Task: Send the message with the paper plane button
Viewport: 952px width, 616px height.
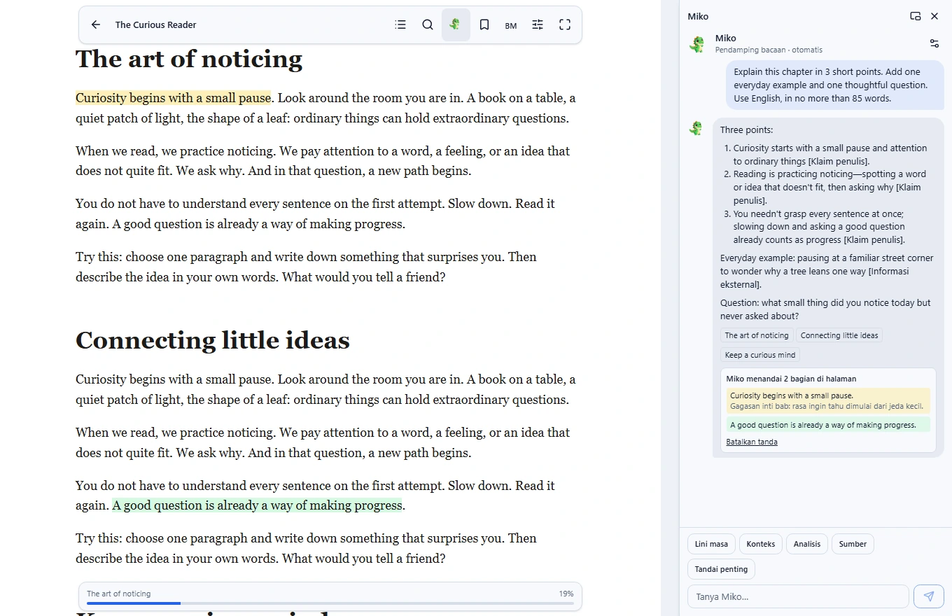Action: (928, 596)
